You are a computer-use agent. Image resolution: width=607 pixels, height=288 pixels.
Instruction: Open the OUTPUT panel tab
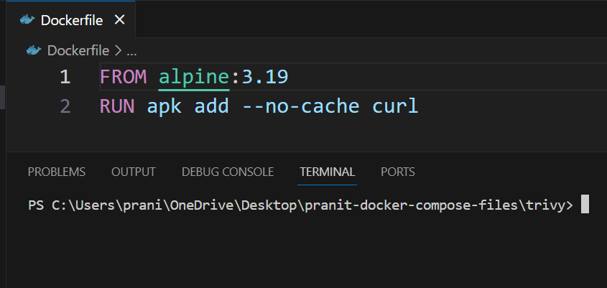tap(134, 172)
